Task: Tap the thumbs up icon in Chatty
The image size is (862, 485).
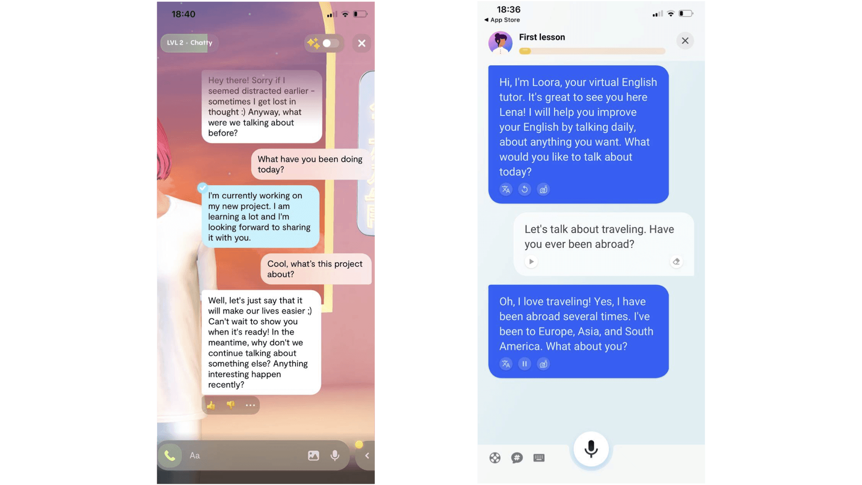Action: click(211, 405)
